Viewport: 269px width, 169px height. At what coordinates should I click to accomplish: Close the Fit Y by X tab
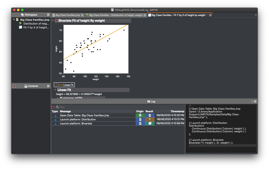pos(210,15)
